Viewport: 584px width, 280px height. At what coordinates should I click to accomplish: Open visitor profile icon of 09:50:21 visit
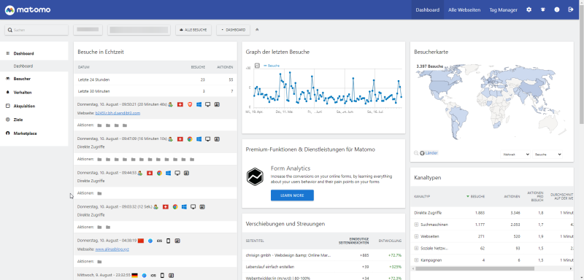(x=217, y=105)
